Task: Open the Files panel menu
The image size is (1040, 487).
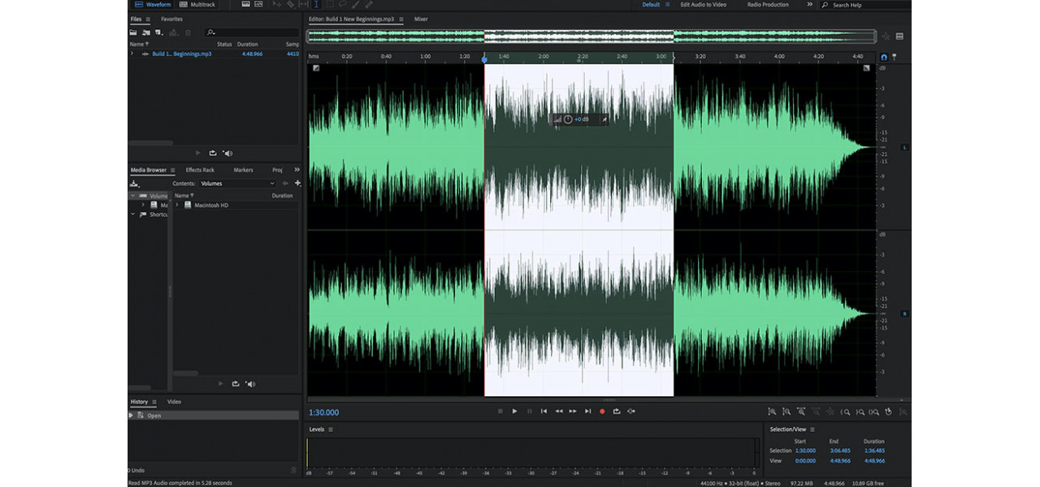Action: click(149, 19)
